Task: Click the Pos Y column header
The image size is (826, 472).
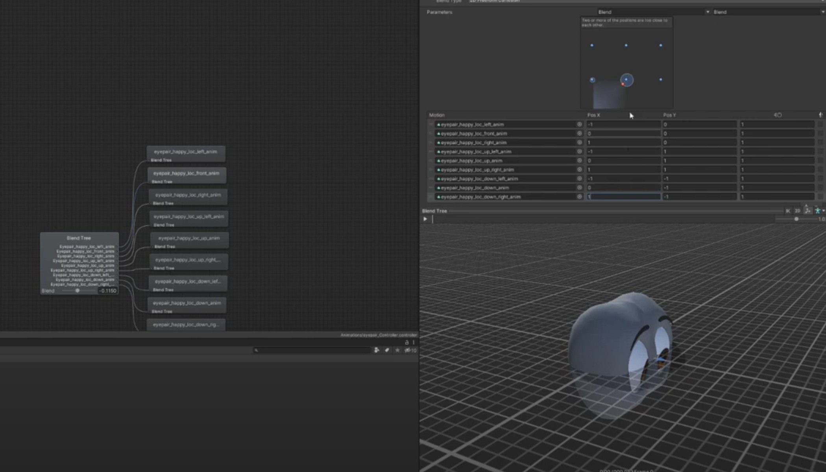Action: pyautogui.click(x=669, y=115)
